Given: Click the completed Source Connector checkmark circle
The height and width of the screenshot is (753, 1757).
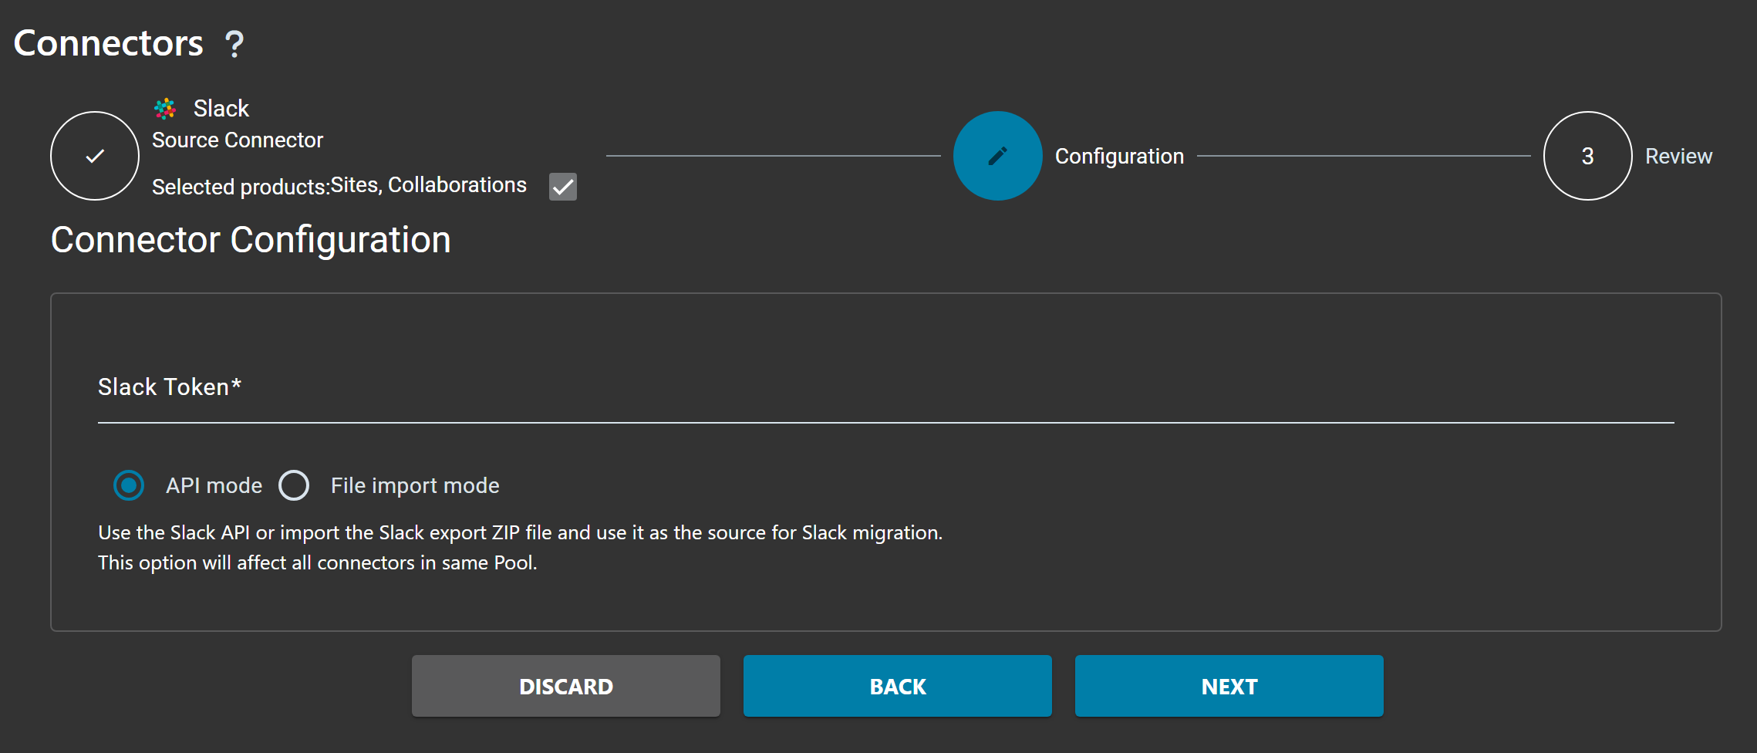Looking at the screenshot, I should (94, 156).
